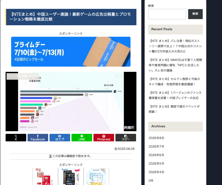222x185 pixels.
Task: Open recent post about 残虹のストーリー展開で炎上
Action: pyautogui.click(x=175, y=46)
